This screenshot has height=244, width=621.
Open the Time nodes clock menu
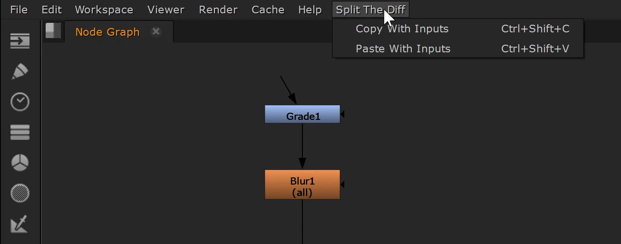(x=20, y=102)
